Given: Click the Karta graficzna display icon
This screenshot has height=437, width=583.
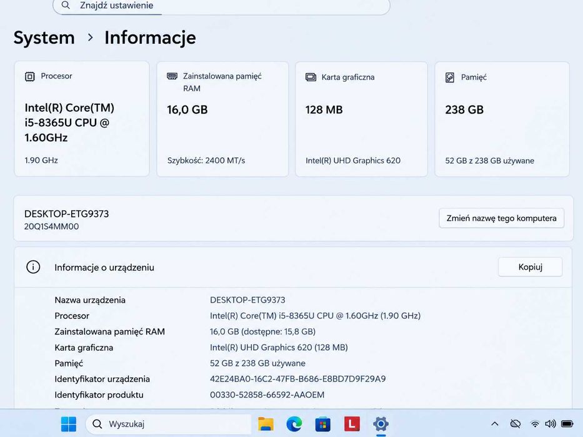Looking at the screenshot, I should tap(311, 77).
